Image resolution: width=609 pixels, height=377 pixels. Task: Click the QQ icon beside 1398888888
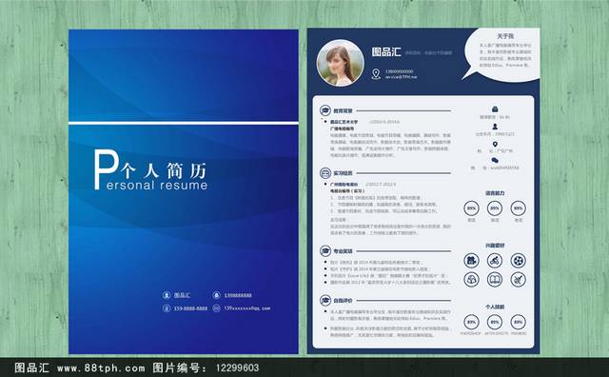point(217,295)
